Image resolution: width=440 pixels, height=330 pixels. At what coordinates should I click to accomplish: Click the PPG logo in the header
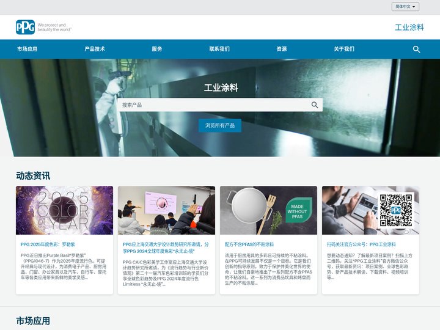(25, 28)
